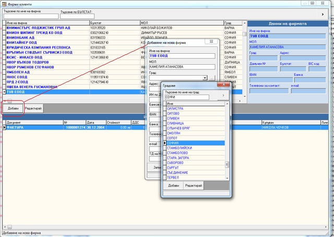Click the bottom horizontal scrollbar's left arrow
Viewport: 334px width, 237px height.
click(5, 227)
